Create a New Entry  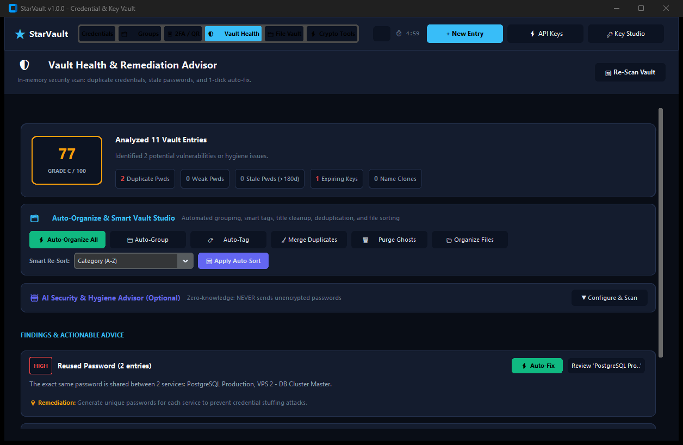point(465,34)
